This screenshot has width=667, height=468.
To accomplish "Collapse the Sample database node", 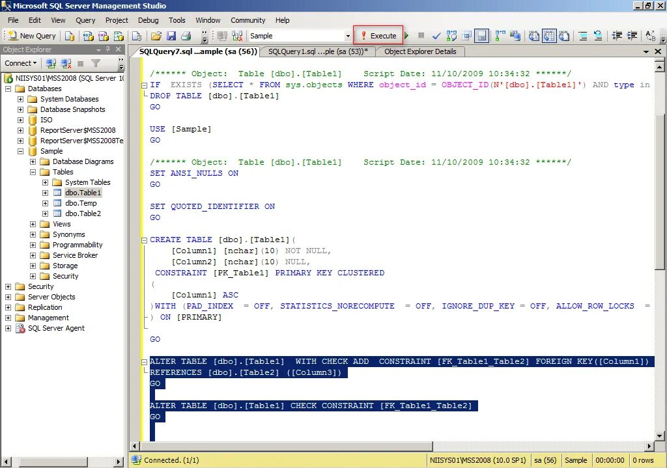I will tap(20, 151).
